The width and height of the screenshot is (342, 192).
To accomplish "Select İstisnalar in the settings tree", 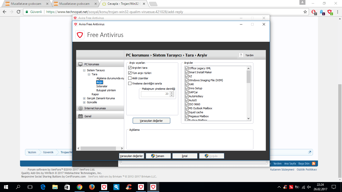I will pos(102,86).
